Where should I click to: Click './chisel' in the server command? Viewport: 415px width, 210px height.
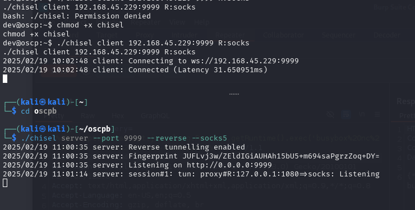(39, 138)
